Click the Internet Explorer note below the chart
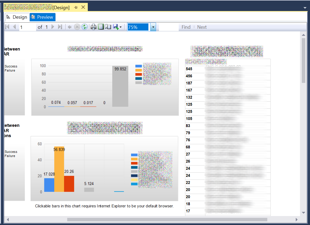 [x=104, y=206]
